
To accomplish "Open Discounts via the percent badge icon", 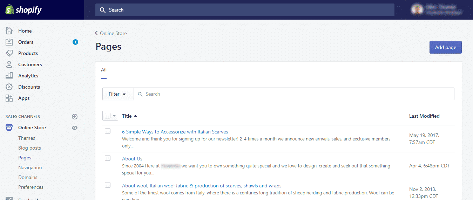I will pyautogui.click(x=9, y=87).
